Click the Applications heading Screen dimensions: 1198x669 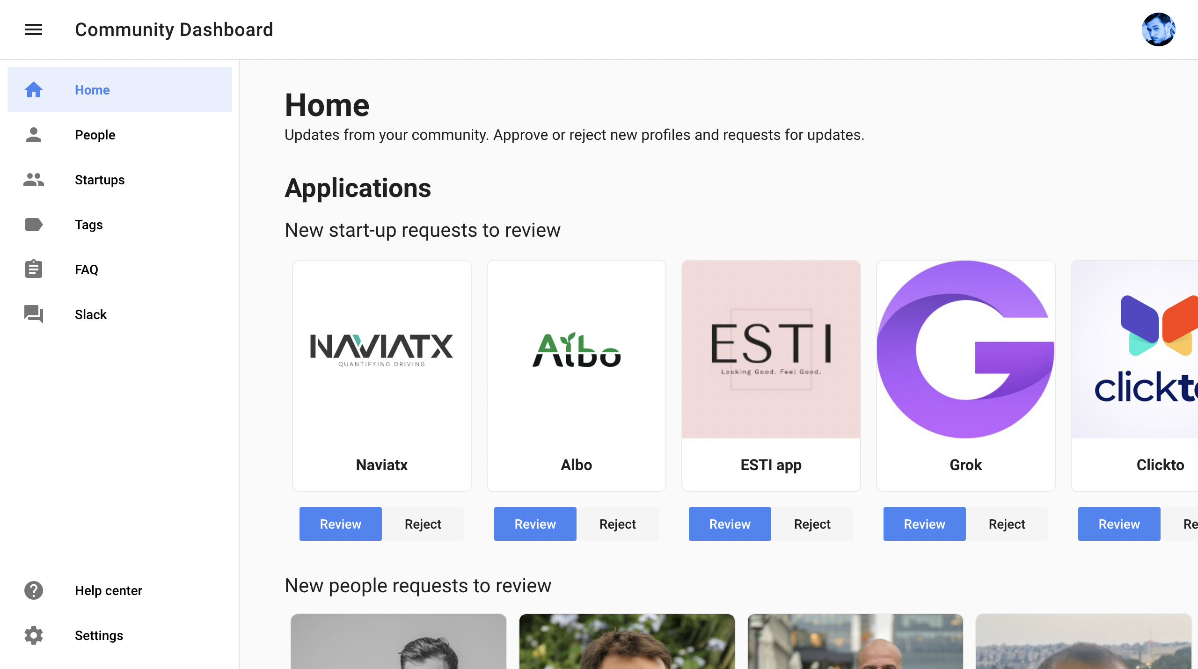[358, 188]
